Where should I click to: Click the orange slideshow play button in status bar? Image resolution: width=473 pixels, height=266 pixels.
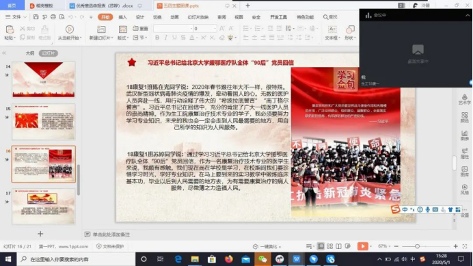[x=362, y=246]
